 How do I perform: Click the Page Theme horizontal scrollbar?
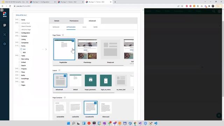tap(88, 65)
